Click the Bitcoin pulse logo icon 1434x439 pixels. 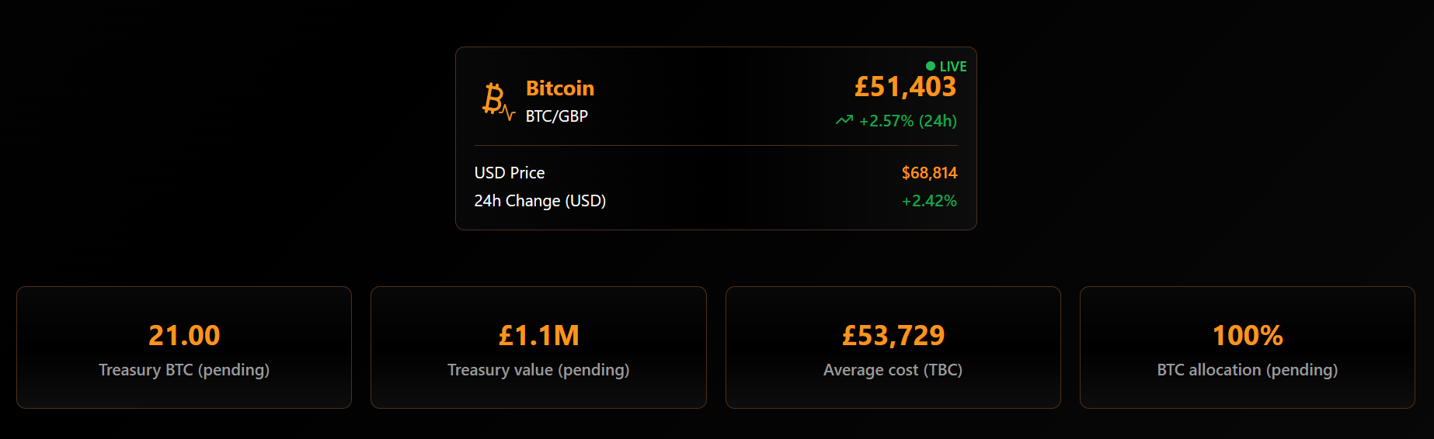click(x=498, y=102)
